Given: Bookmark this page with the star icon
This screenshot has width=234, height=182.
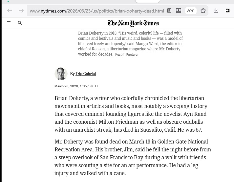Looking at the screenshot, I should click(x=203, y=11).
